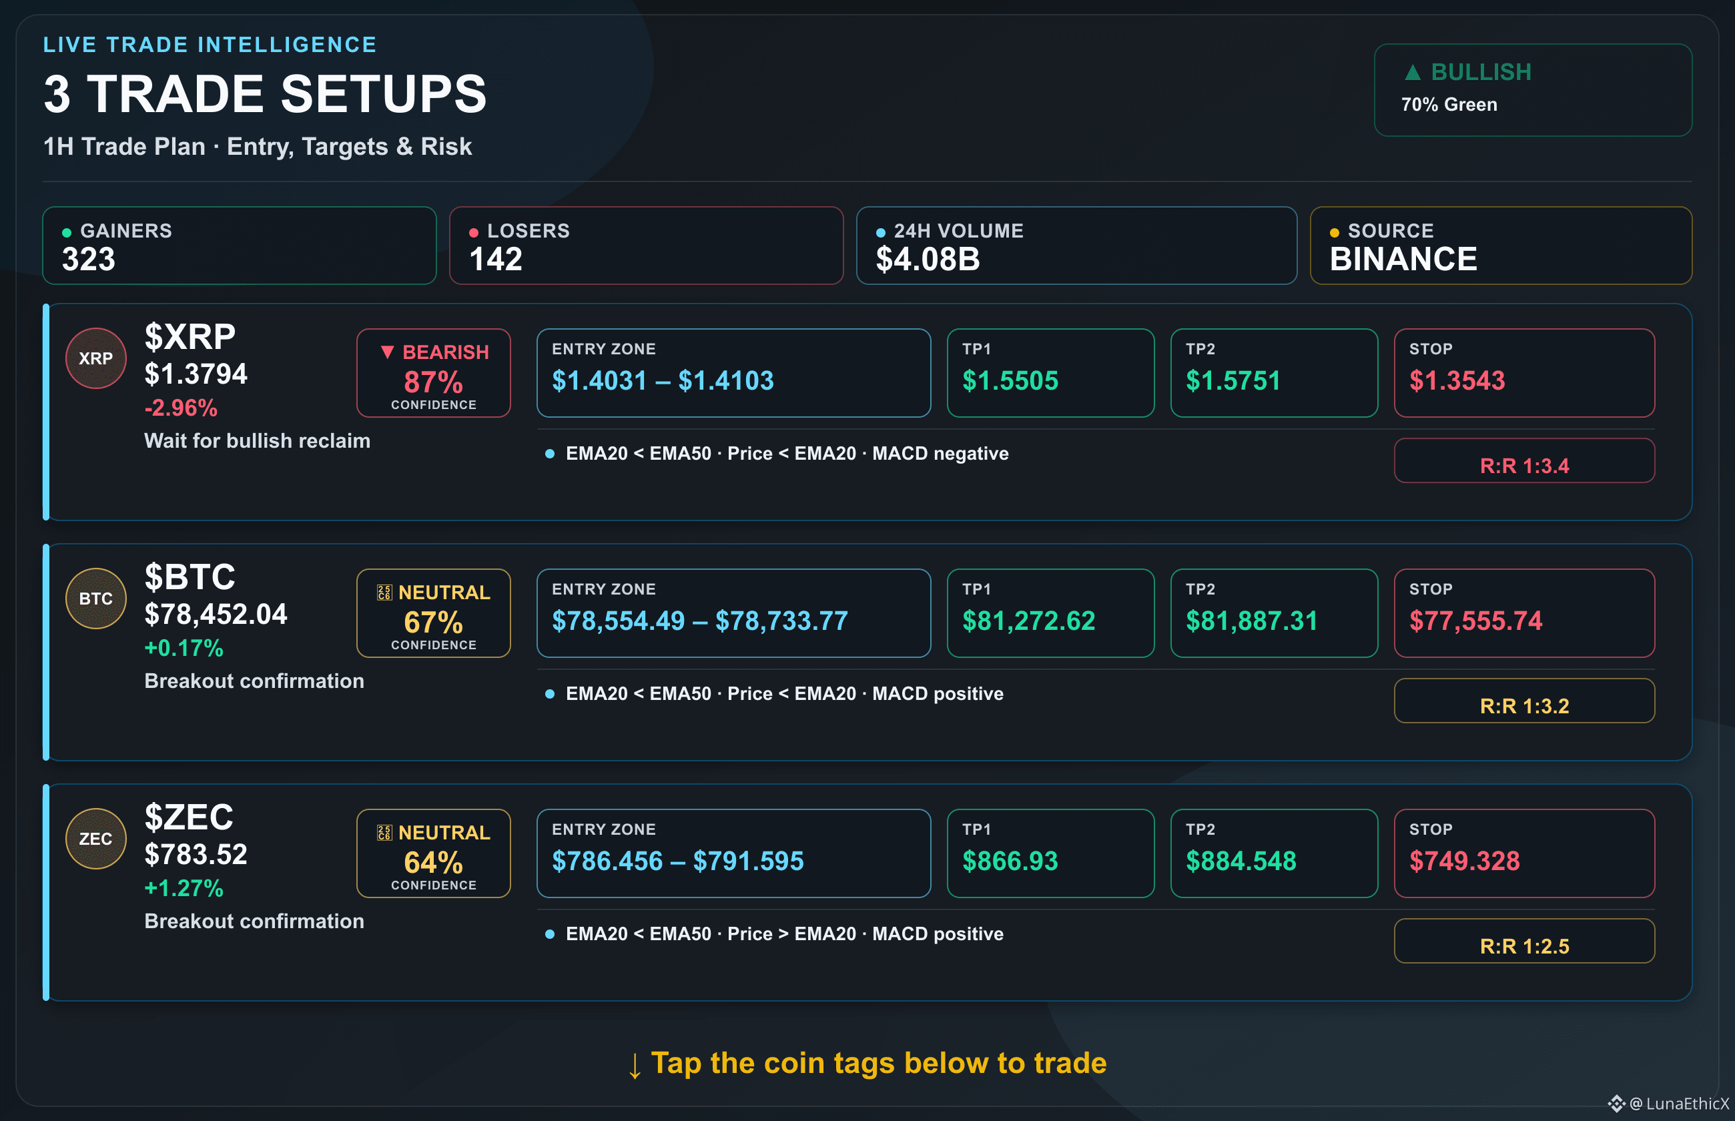Click XRP stop value $1.3543

[x=1457, y=381]
